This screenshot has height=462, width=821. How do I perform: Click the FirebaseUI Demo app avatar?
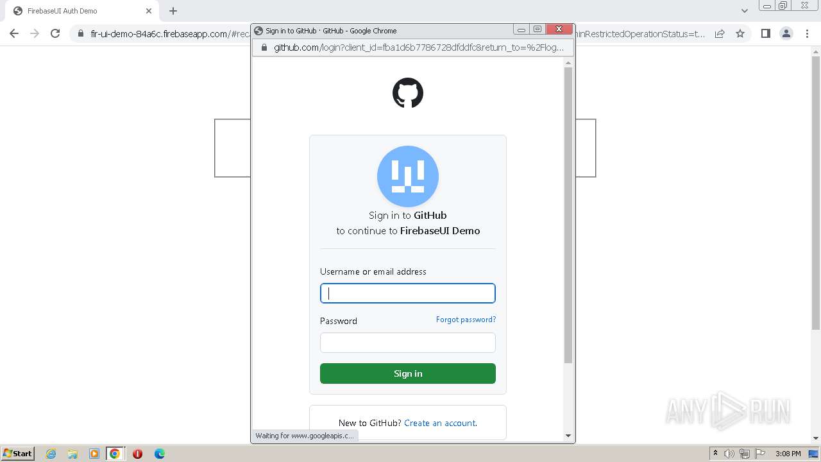(x=408, y=176)
